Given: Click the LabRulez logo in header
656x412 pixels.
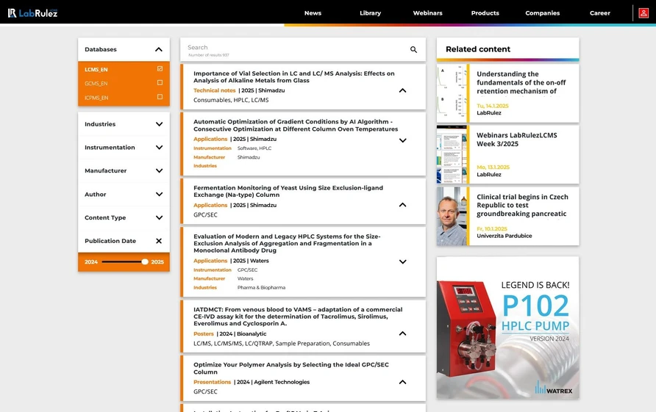Looking at the screenshot, I should click(32, 12).
